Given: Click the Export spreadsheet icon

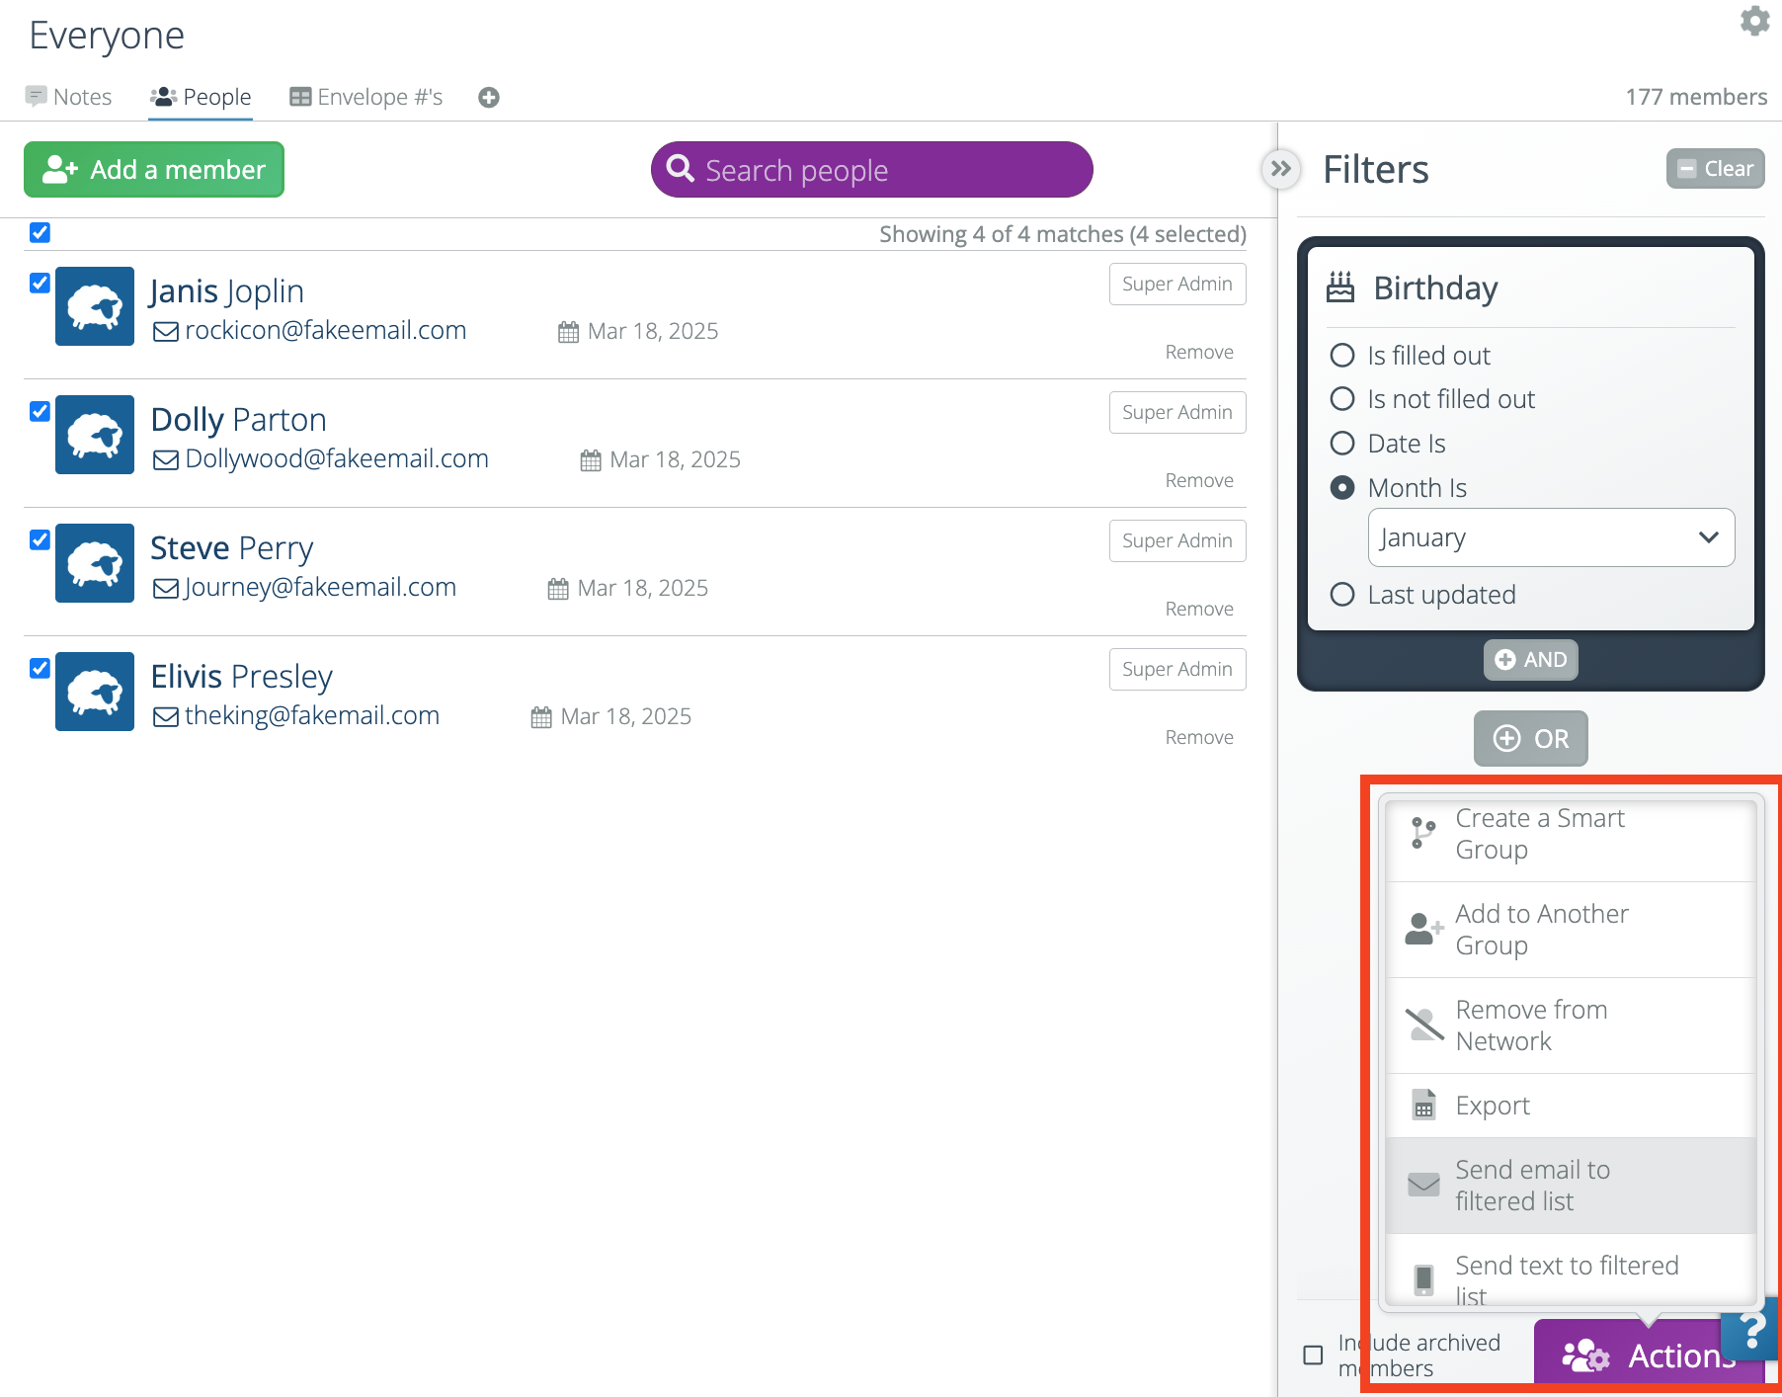Looking at the screenshot, I should pos(1423,1105).
